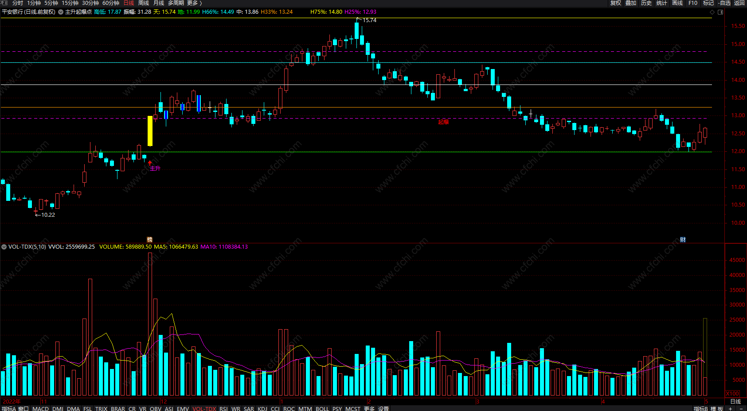This screenshot has width=747, height=411.
Task: Switch to 5分钟 period
Action: tap(51, 3)
